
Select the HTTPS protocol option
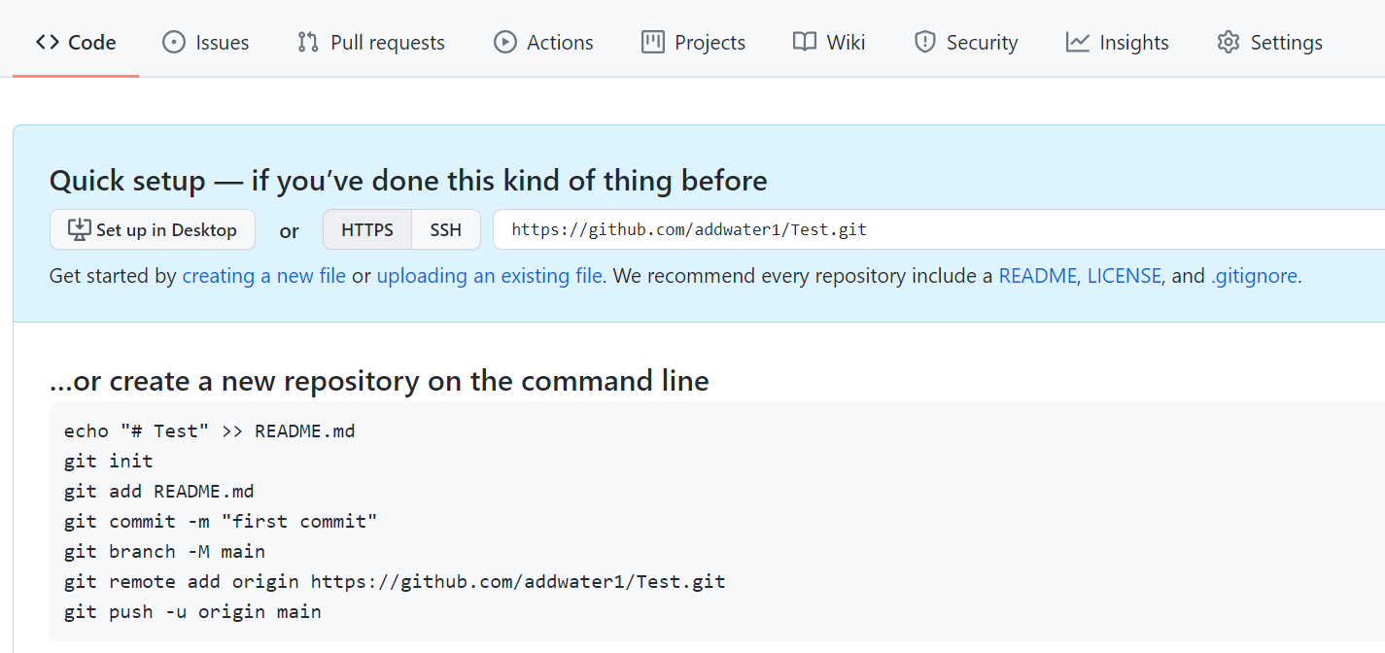pyautogui.click(x=367, y=230)
